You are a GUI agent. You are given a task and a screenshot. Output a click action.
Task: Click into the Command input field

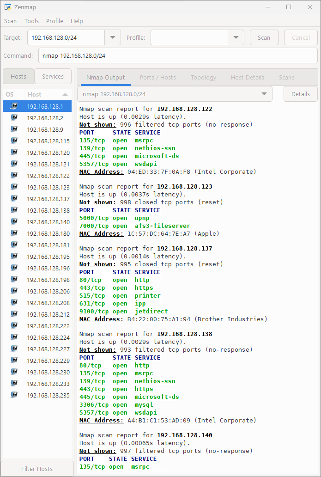pyautogui.click(x=177, y=55)
